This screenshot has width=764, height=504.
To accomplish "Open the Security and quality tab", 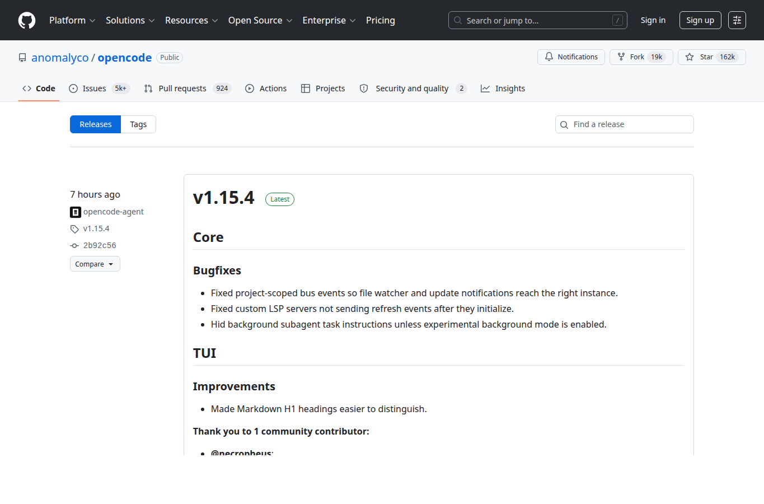I will click(x=413, y=88).
